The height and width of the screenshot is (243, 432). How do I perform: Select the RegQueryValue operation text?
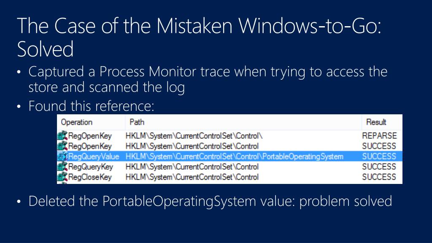coord(94,157)
